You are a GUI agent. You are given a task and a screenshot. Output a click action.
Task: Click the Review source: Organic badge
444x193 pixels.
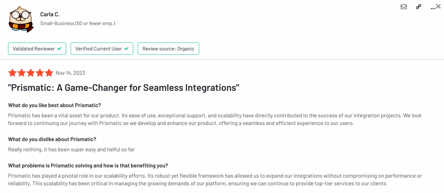(x=168, y=49)
